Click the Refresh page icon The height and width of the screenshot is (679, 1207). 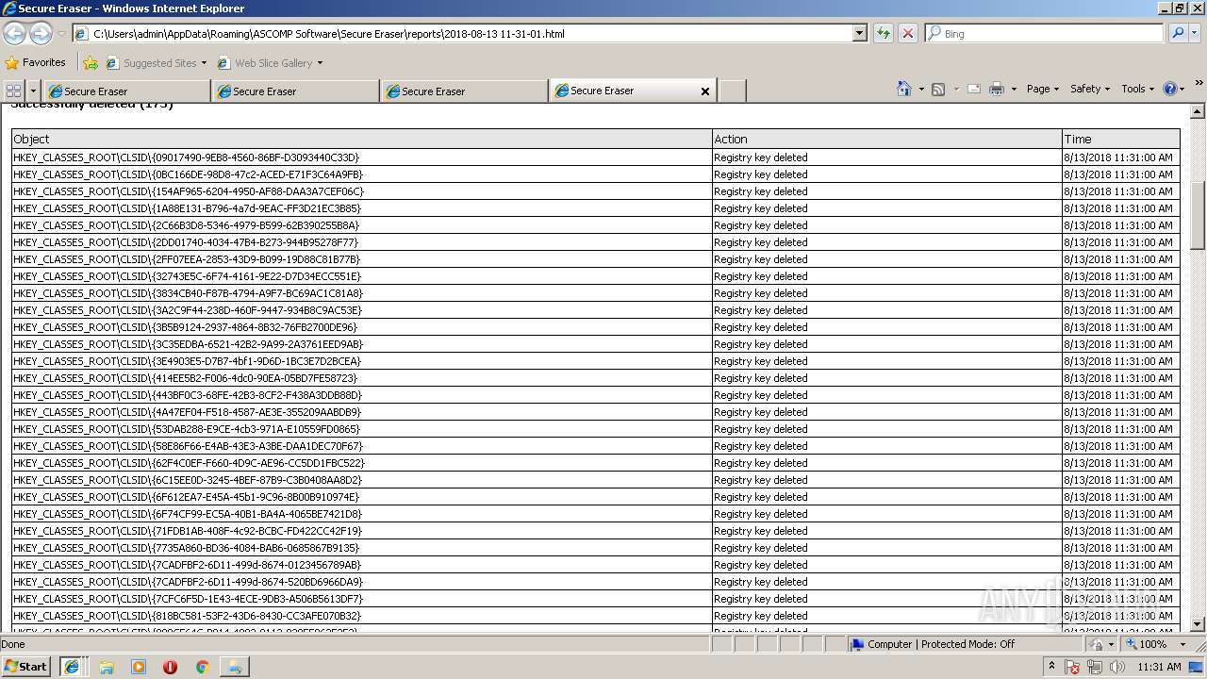coord(884,33)
